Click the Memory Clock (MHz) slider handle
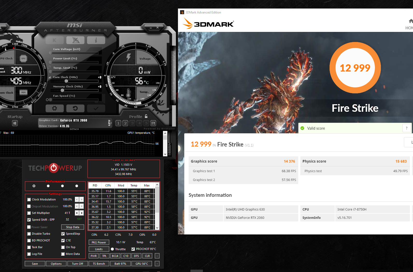 tap(62, 90)
